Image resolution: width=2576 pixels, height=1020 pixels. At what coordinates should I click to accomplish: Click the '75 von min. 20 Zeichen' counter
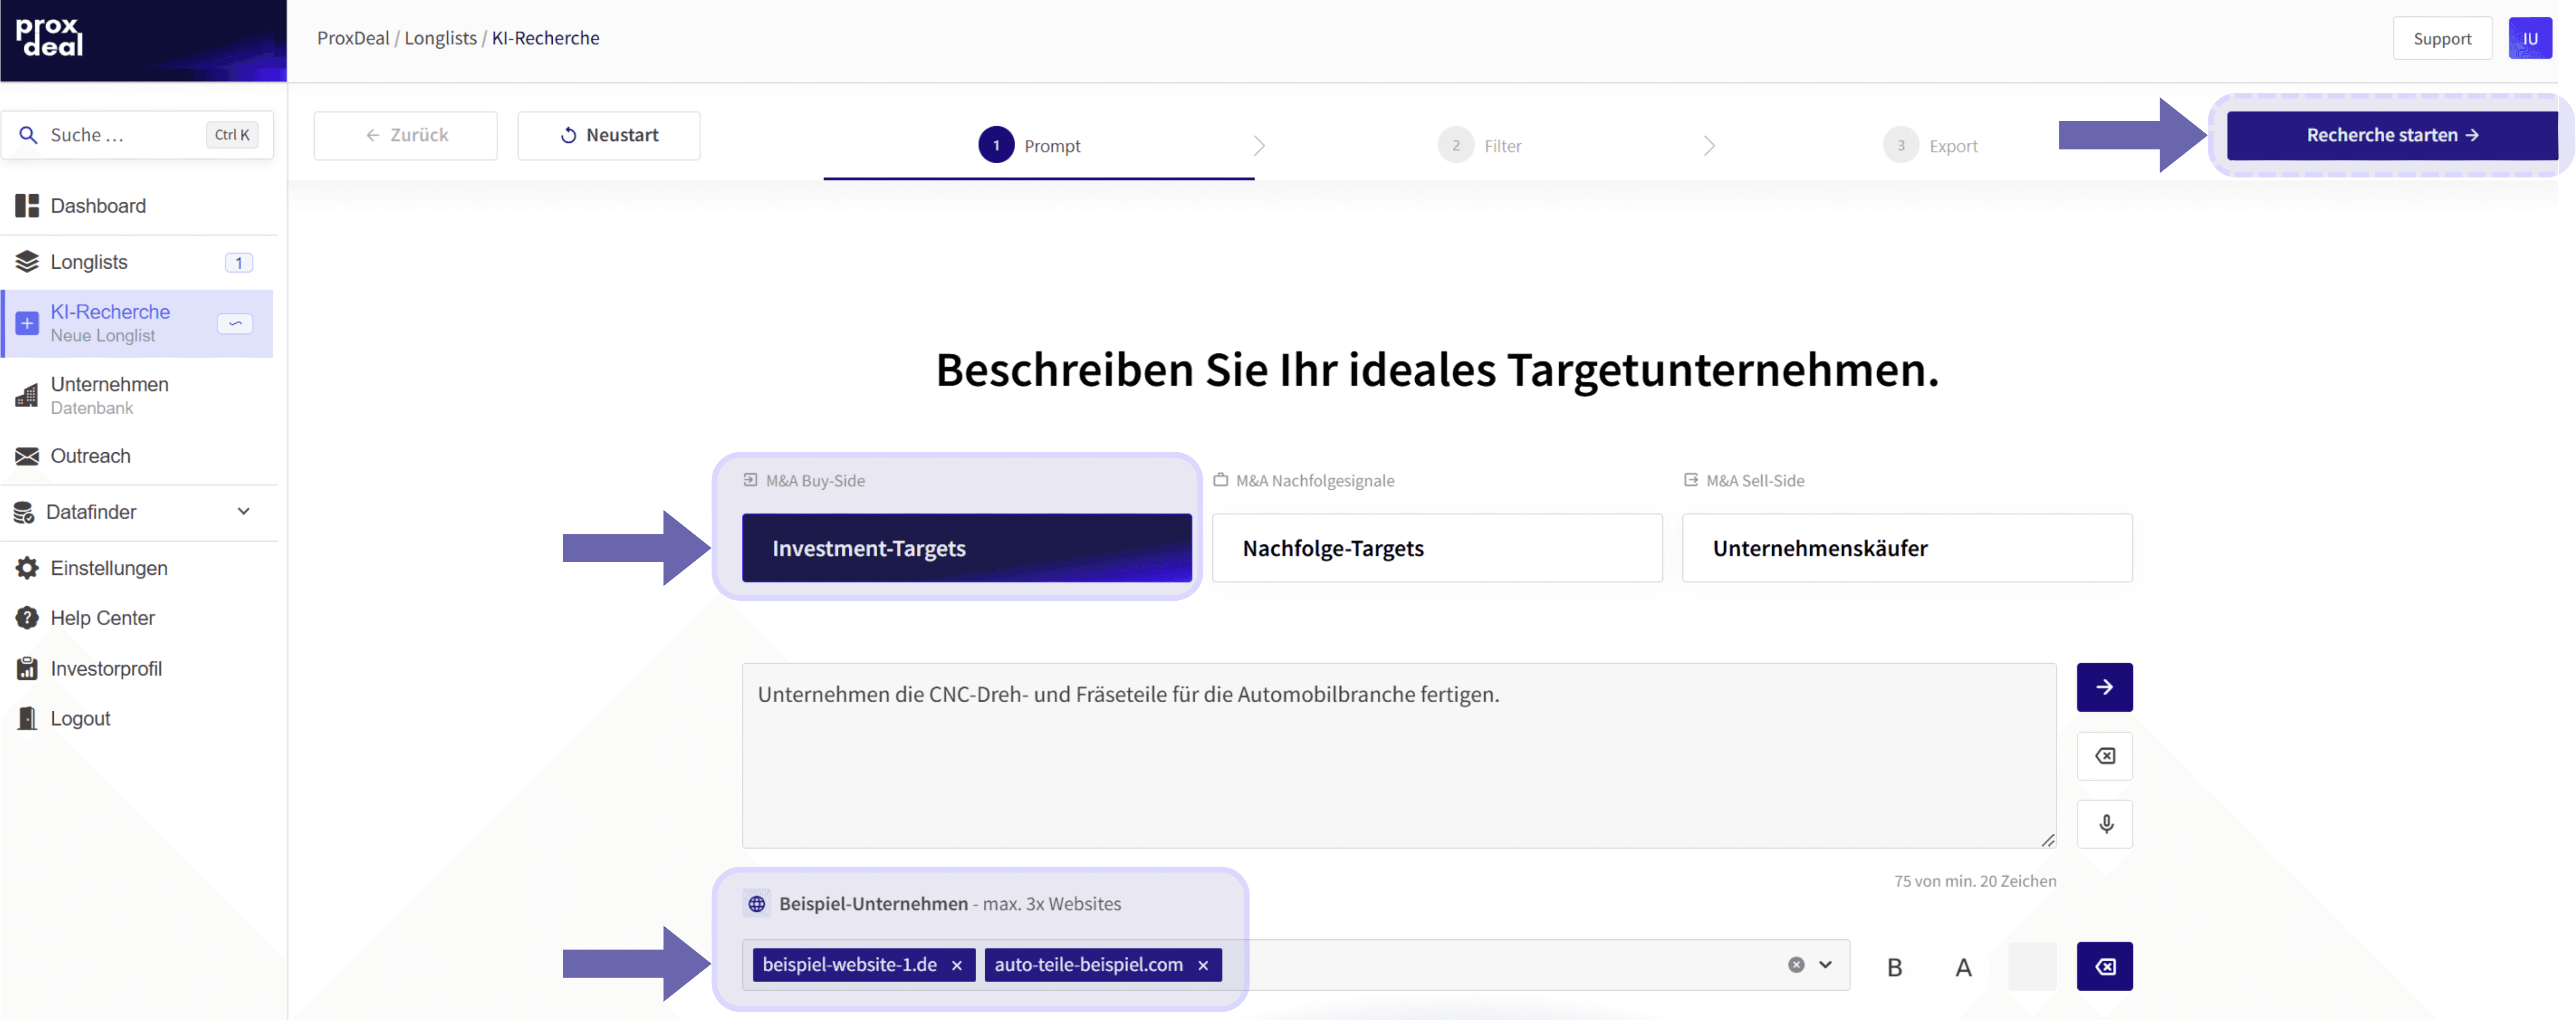click(x=1974, y=881)
